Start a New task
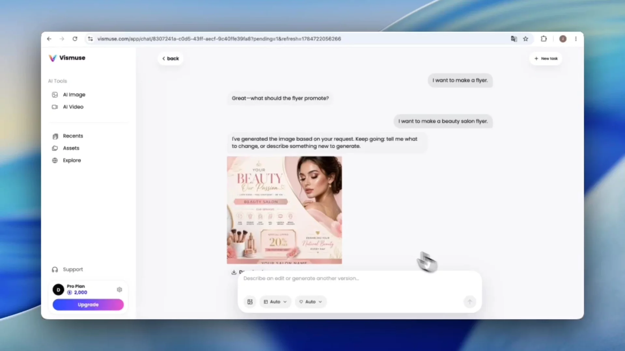The height and width of the screenshot is (351, 625). point(546,58)
